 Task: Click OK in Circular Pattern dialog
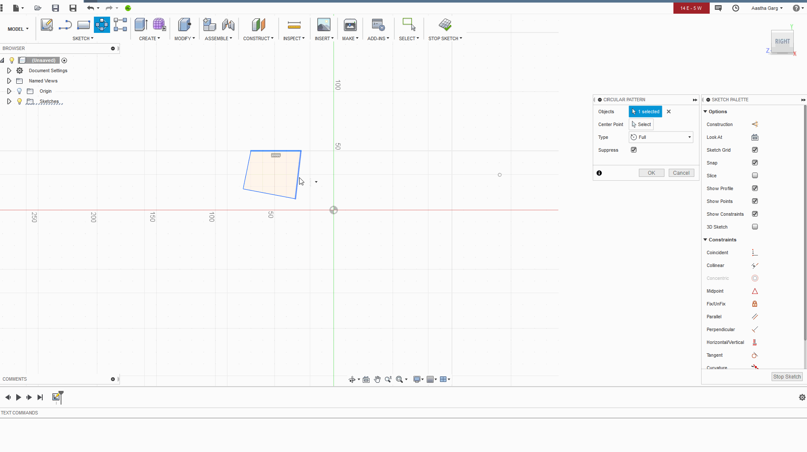(x=651, y=173)
